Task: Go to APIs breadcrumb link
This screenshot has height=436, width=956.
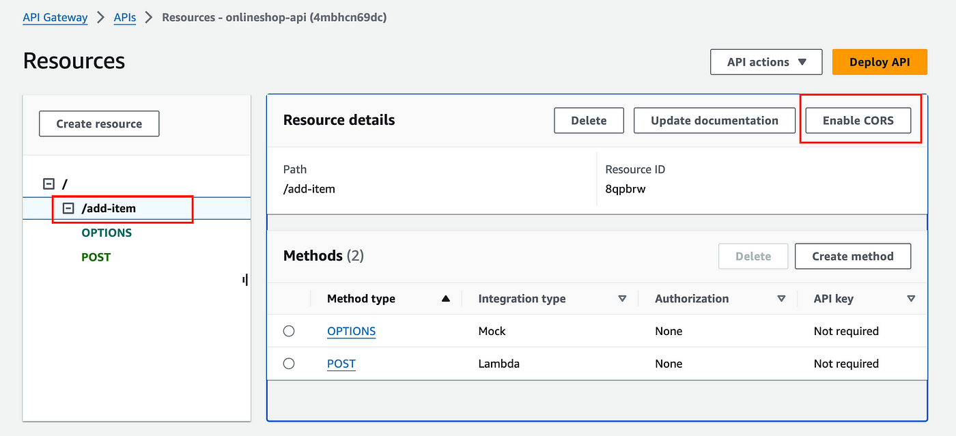Action: (x=124, y=17)
